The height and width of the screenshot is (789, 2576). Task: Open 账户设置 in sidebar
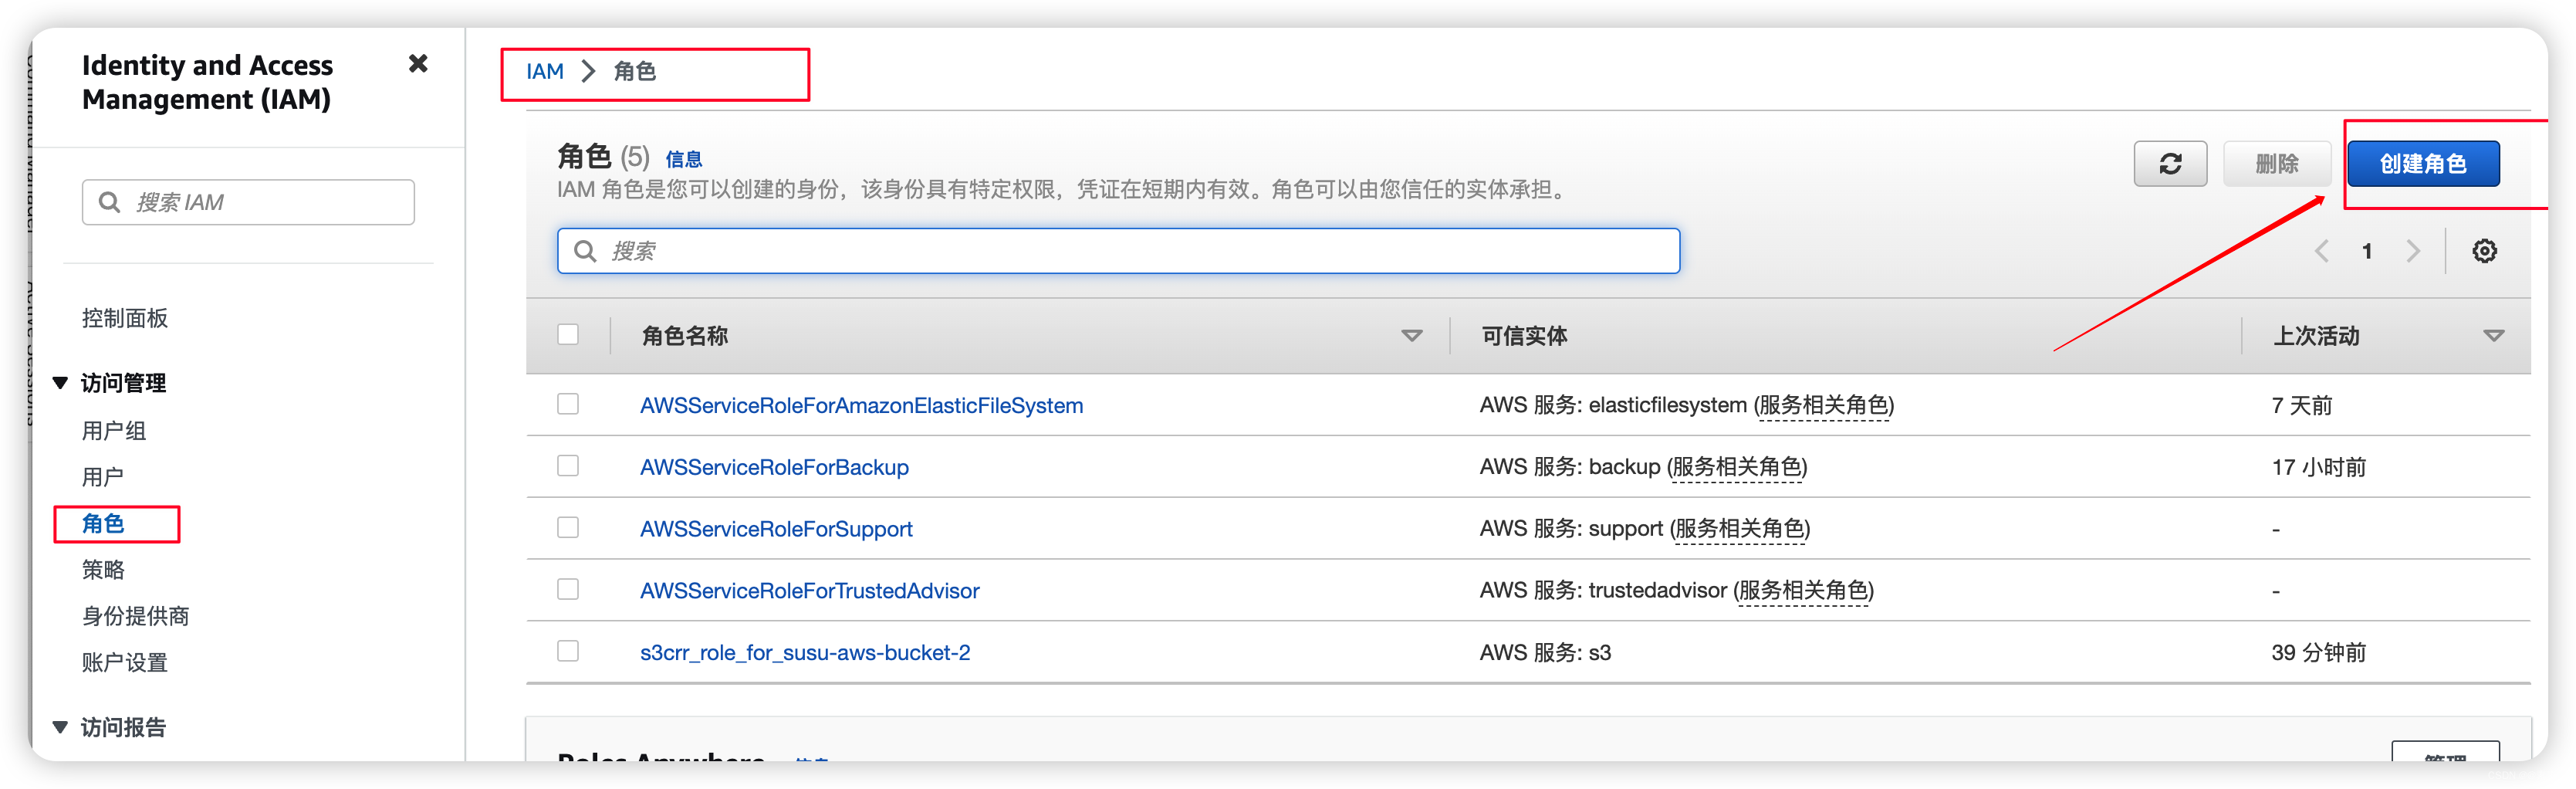pyautogui.click(x=125, y=662)
